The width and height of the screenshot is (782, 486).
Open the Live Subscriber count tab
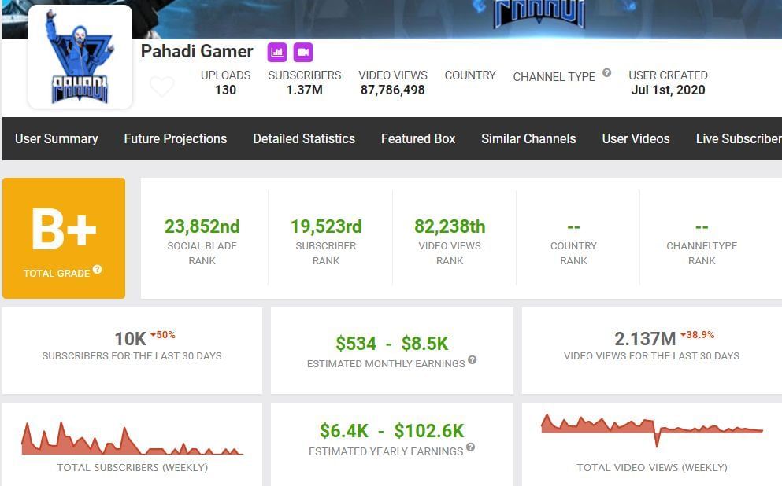click(738, 138)
